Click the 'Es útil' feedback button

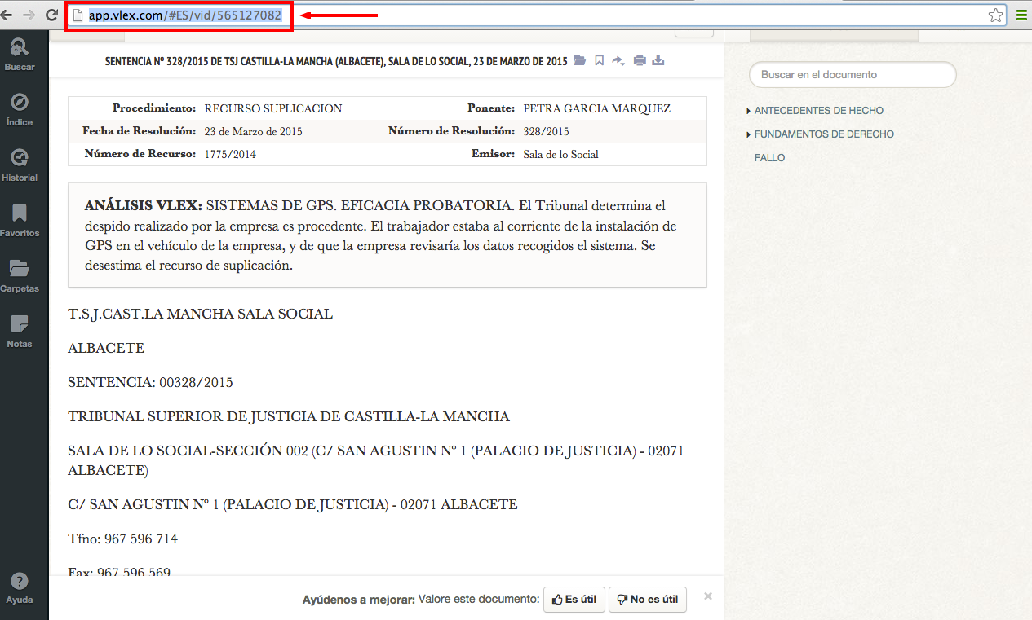(574, 600)
